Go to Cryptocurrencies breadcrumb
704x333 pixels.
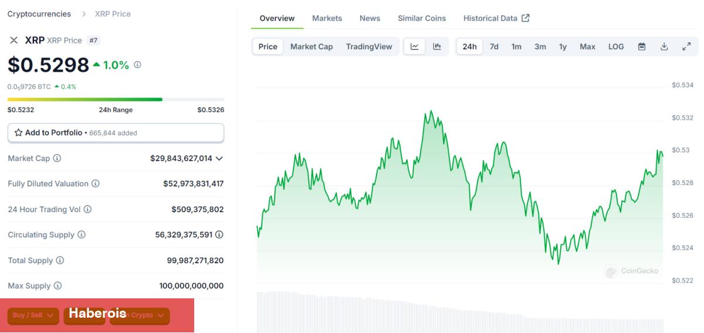tap(39, 14)
